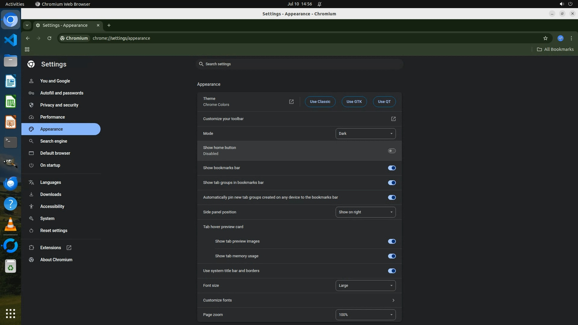Enable the Show home button toggle
The height and width of the screenshot is (325, 578).
[392, 151]
